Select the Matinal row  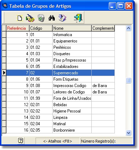(60, 124)
